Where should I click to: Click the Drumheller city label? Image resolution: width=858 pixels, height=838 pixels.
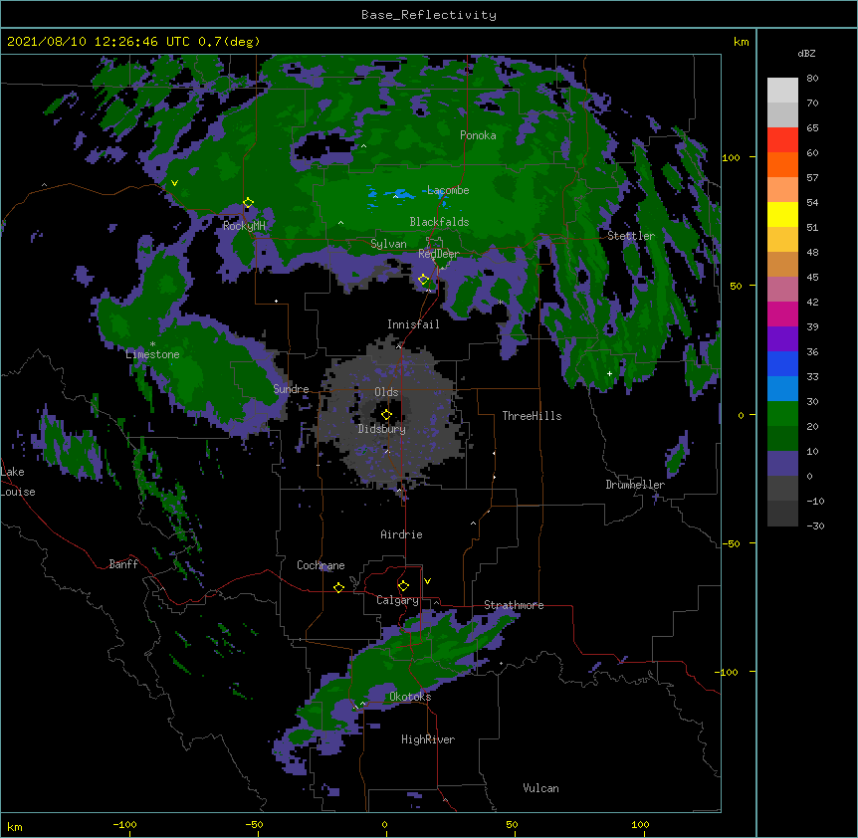click(x=635, y=485)
